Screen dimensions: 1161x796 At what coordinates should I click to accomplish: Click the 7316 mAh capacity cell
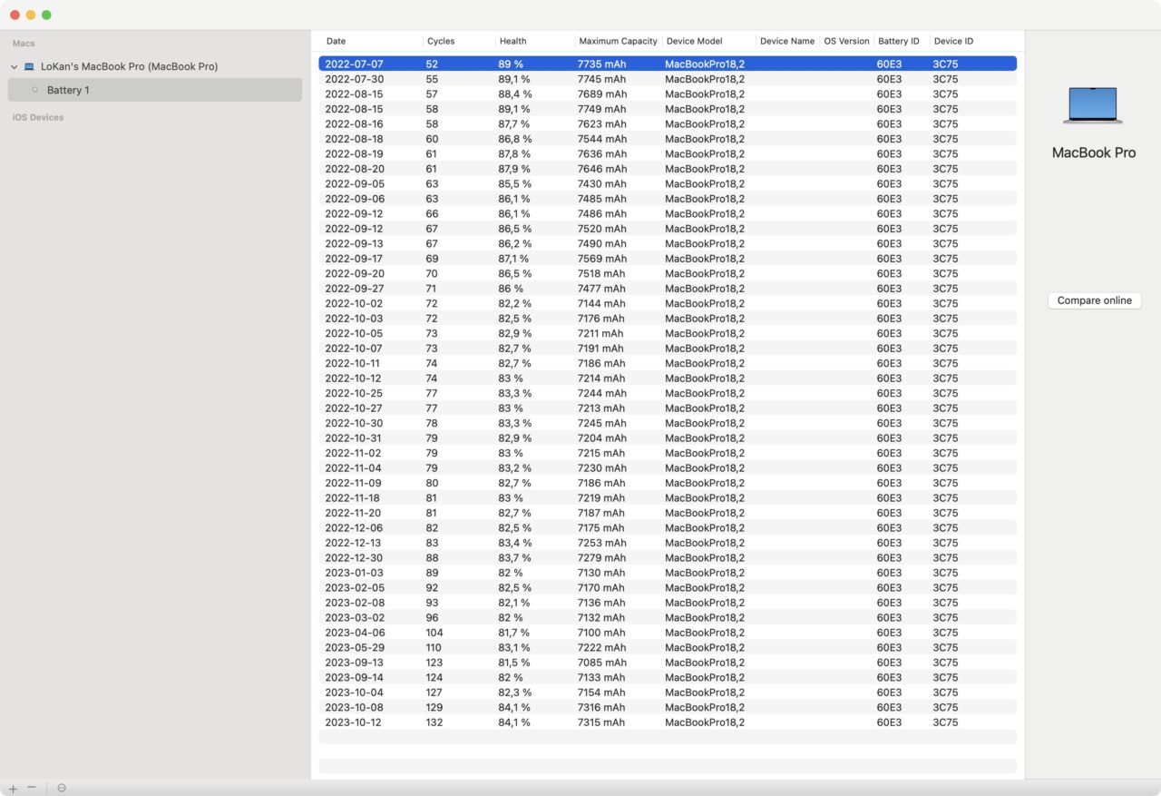tap(601, 708)
